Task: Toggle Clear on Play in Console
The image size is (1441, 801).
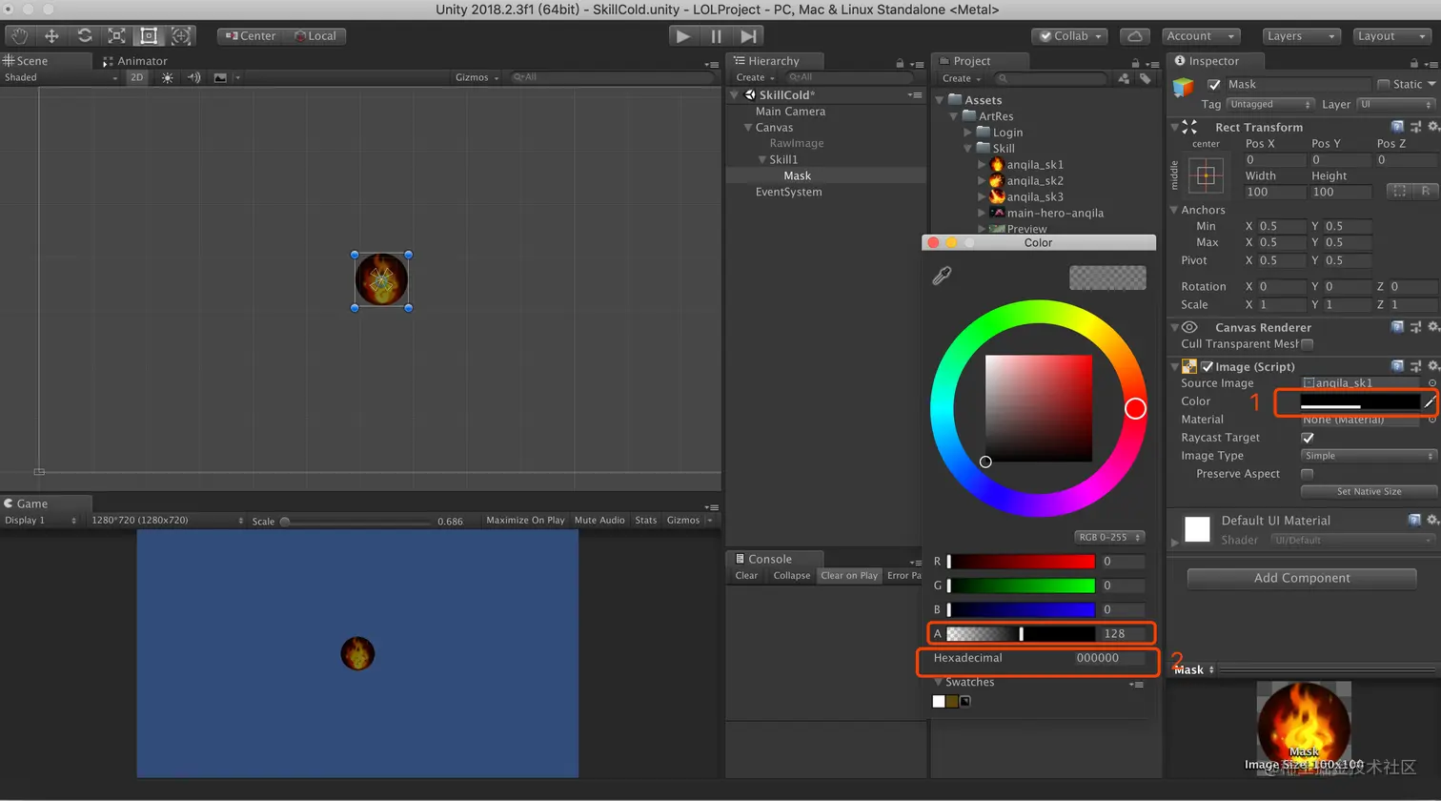Action: point(849,576)
